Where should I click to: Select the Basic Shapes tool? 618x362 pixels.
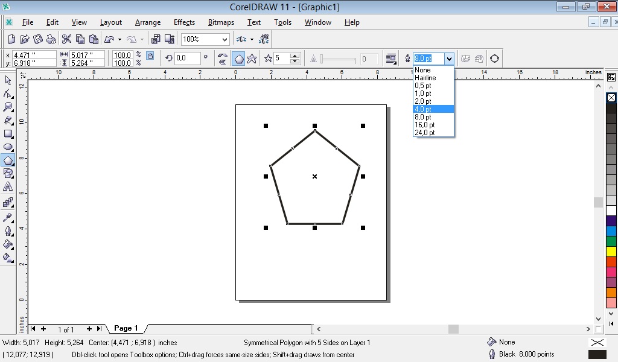click(x=8, y=173)
